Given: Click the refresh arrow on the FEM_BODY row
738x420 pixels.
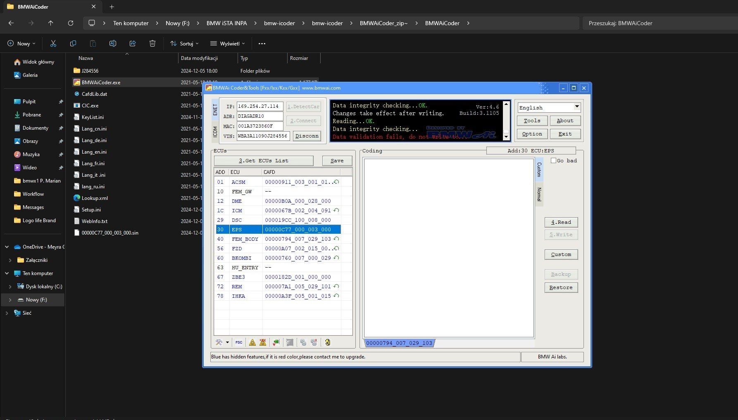Looking at the screenshot, I should (x=336, y=239).
